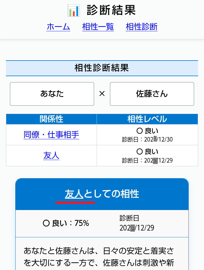
Task: Open the 友人 link in the table
Action: click(x=51, y=155)
